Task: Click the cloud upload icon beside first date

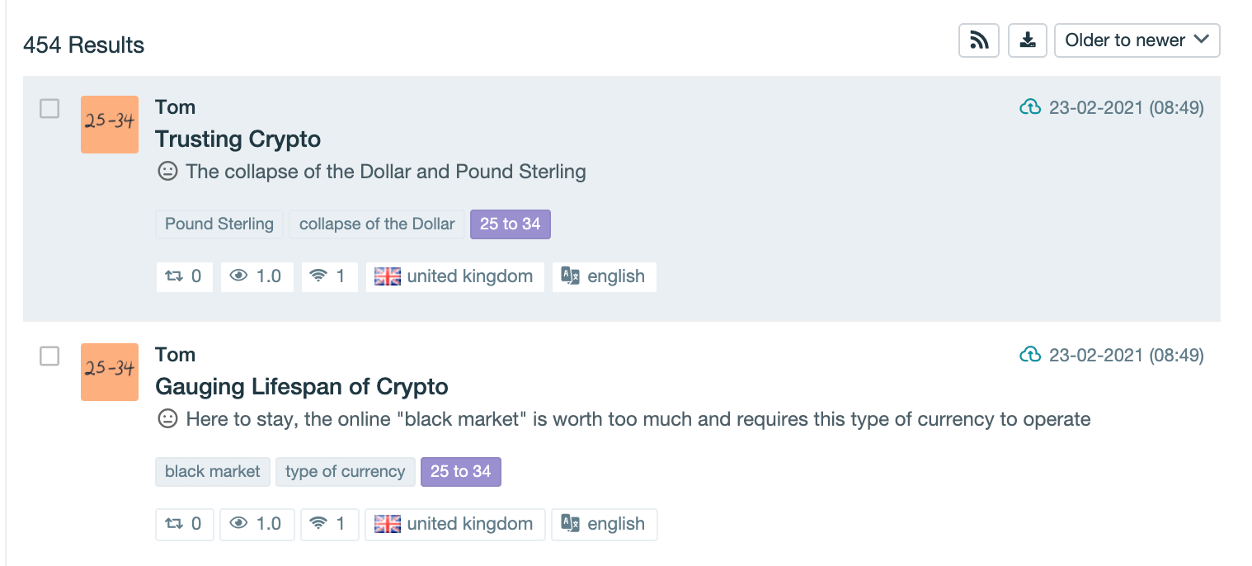Action: (1030, 107)
